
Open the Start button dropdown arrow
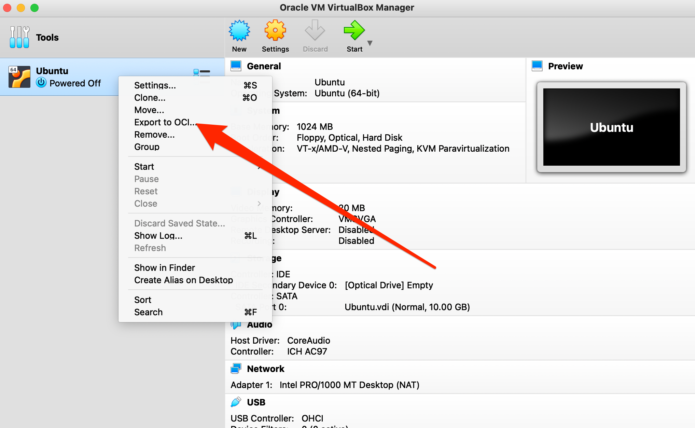pos(370,43)
